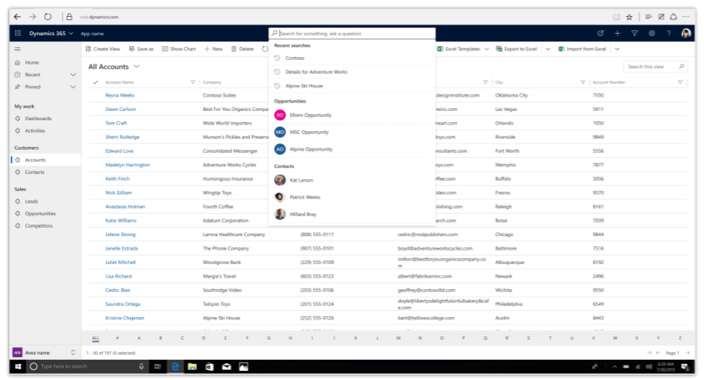Toggle the select-all checkmark in the grid header
Screen dimensions: 704x380
tap(95, 82)
